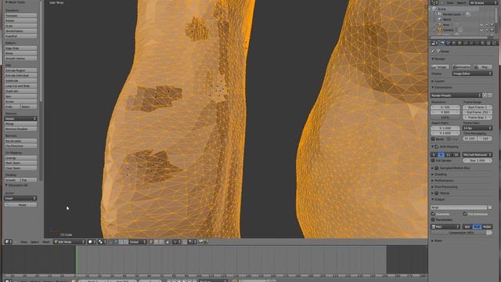Open the Edit Mode dropdown
Image resolution: width=501 pixels, height=282 pixels.
[70, 242]
